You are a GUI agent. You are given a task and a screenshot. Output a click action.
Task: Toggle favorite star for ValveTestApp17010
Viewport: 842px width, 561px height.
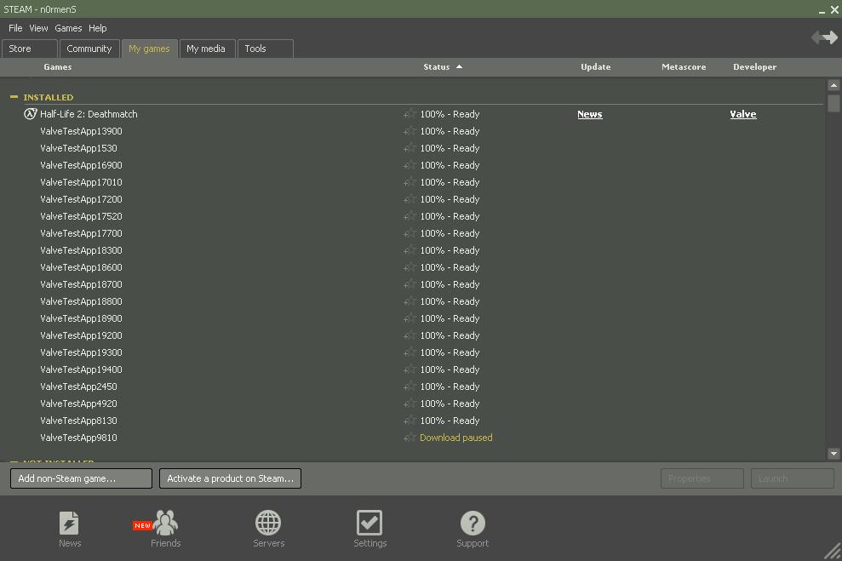click(x=410, y=182)
